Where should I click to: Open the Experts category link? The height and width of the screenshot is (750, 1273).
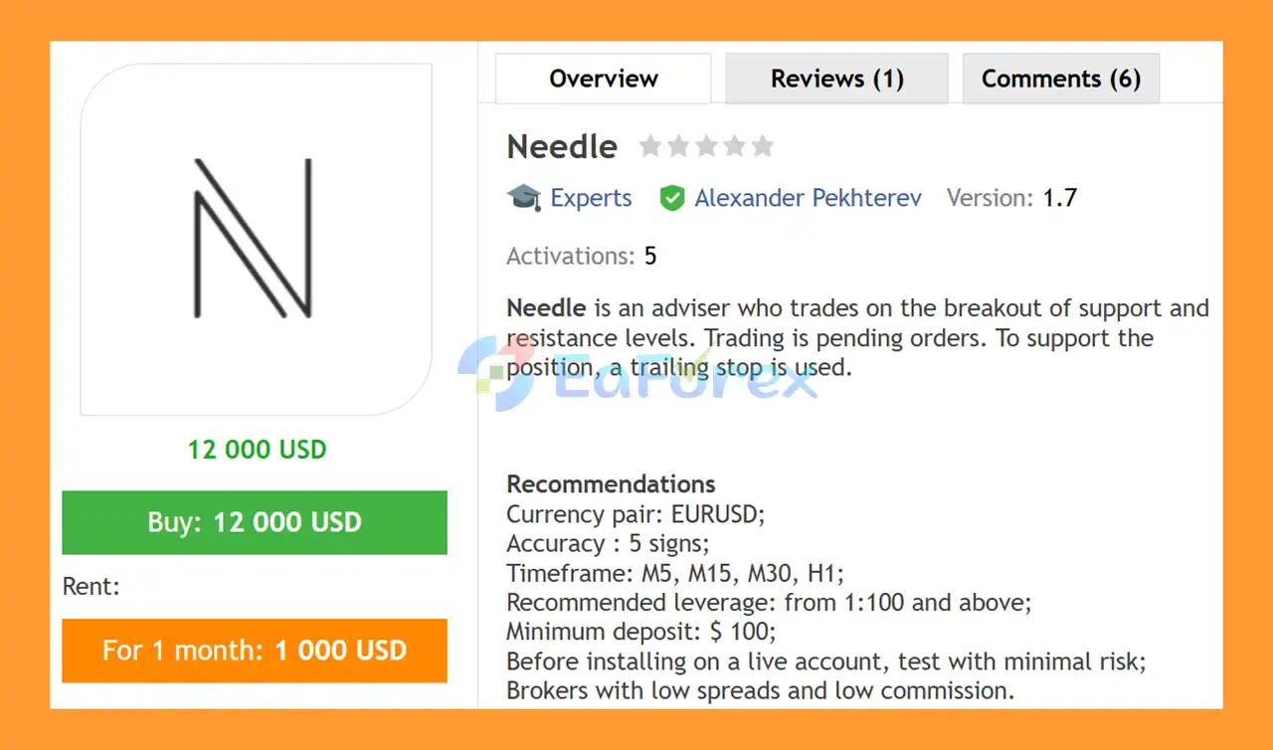pos(591,198)
